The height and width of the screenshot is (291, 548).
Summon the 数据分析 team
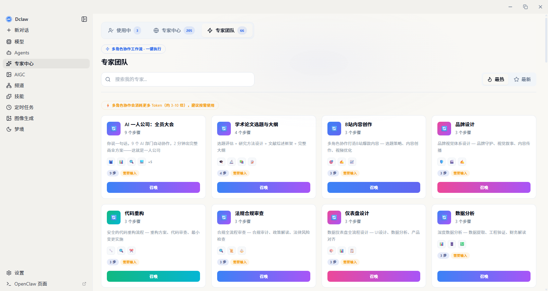[x=484, y=276]
